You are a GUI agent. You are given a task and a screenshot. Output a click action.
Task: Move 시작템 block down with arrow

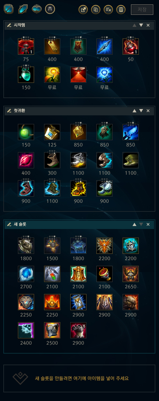(x=141, y=26)
